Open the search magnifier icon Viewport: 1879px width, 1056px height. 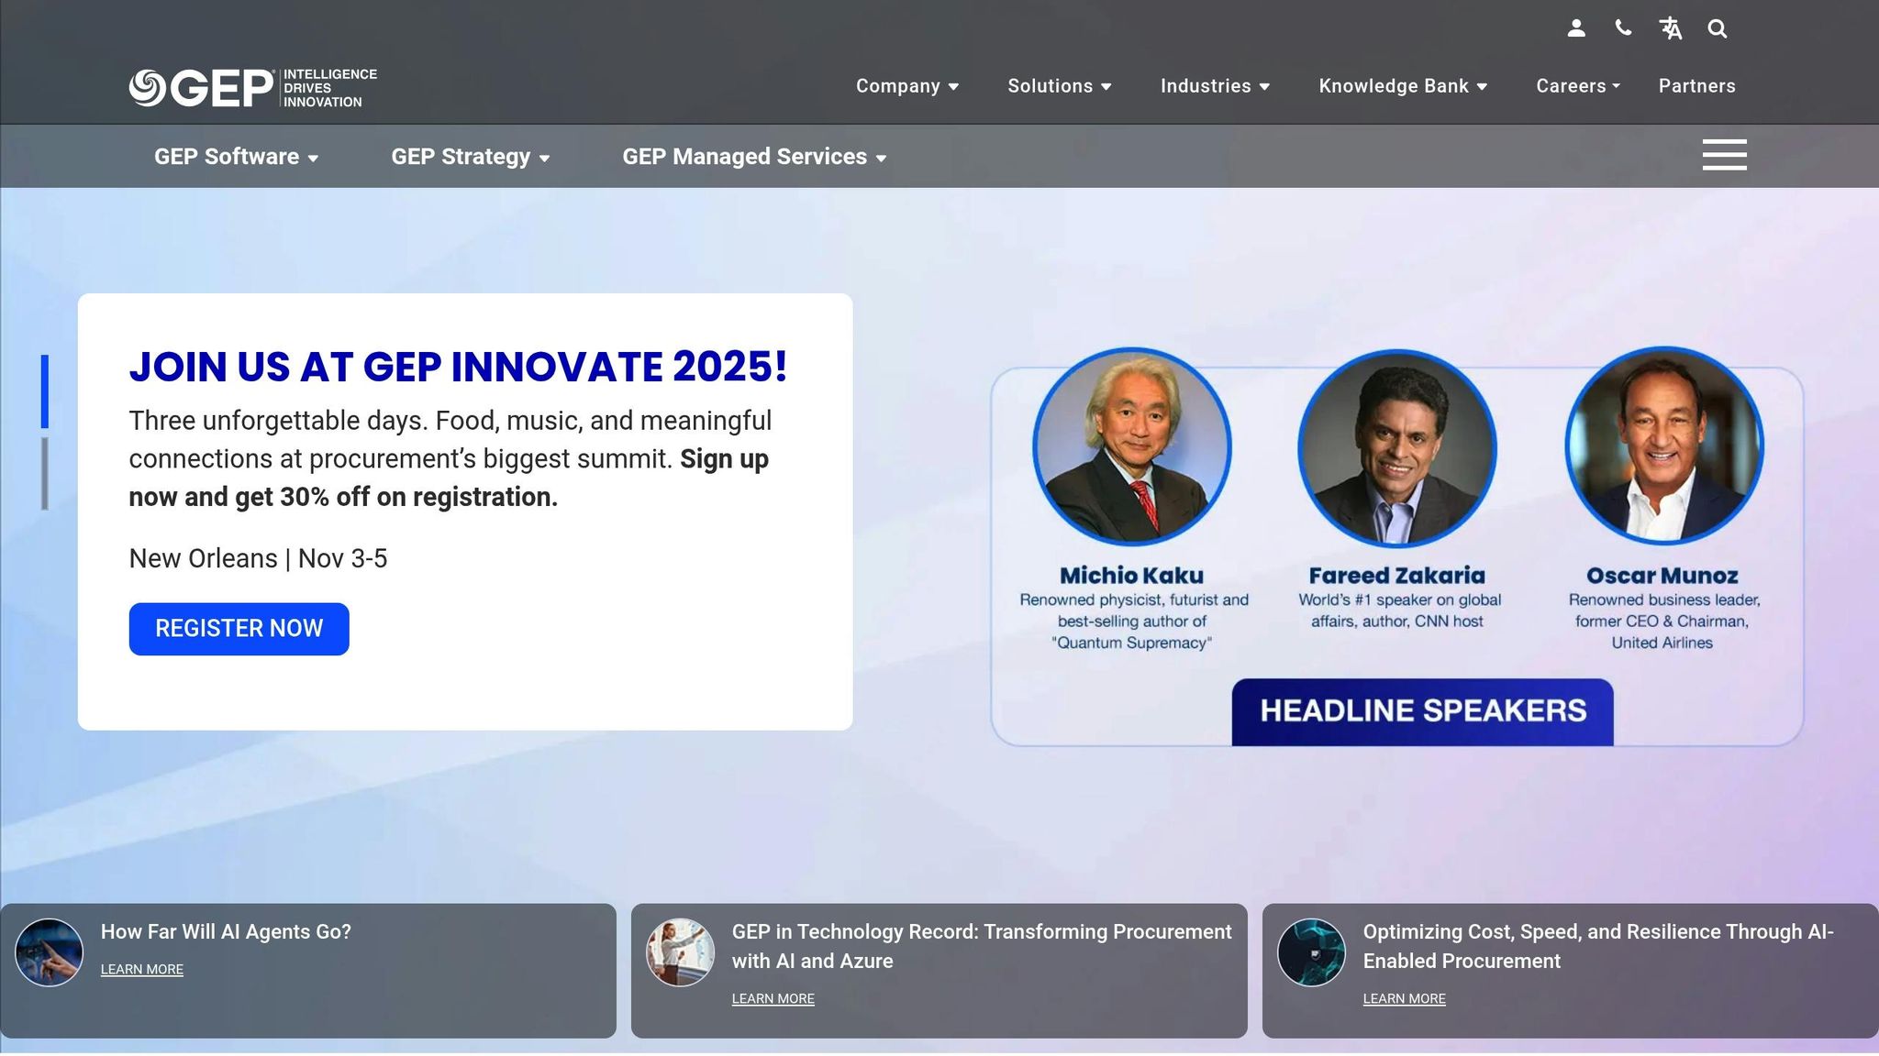tap(1718, 28)
